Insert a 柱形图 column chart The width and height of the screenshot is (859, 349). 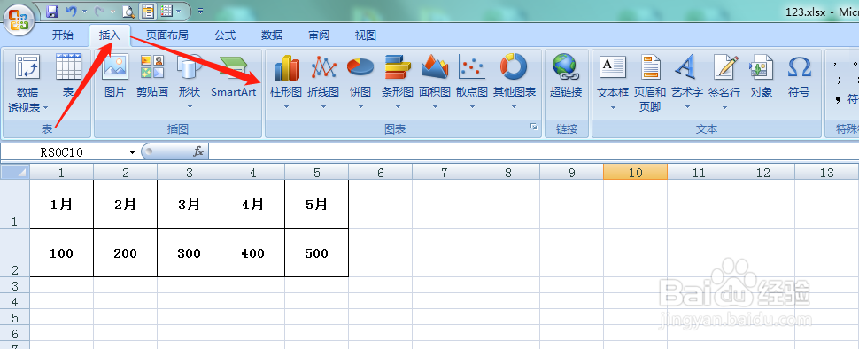(x=286, y=81)
